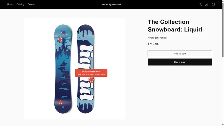Image resolution: width=224 pixels, height=126 pixels.
Task: Open the search icon in header
Action: 200,4
